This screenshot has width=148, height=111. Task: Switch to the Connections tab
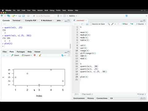[102, 98]
